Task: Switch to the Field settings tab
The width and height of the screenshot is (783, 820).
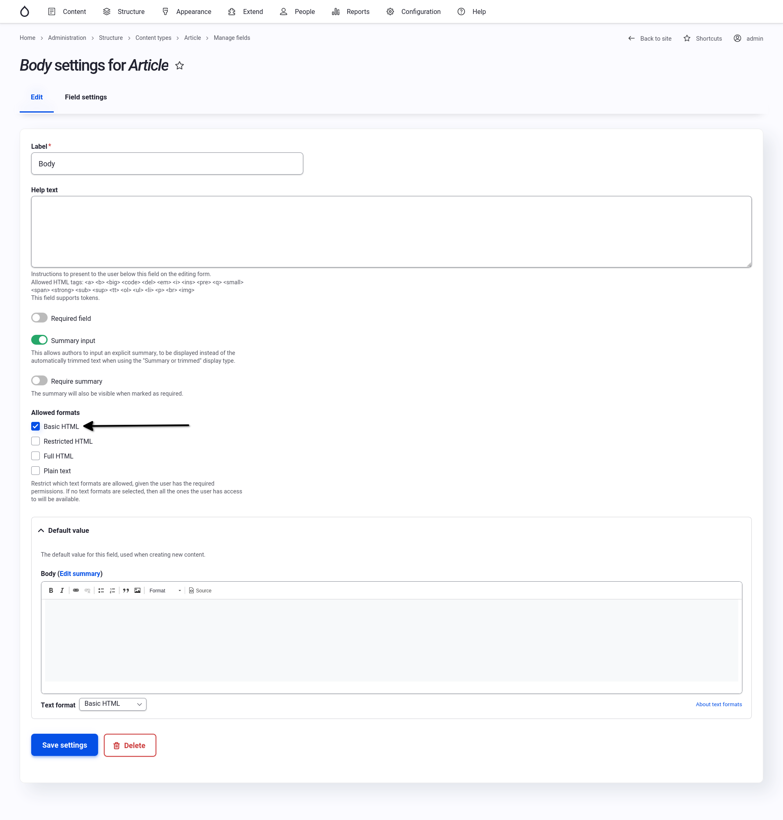Action: pyautogui.click(x=85, y=97)
